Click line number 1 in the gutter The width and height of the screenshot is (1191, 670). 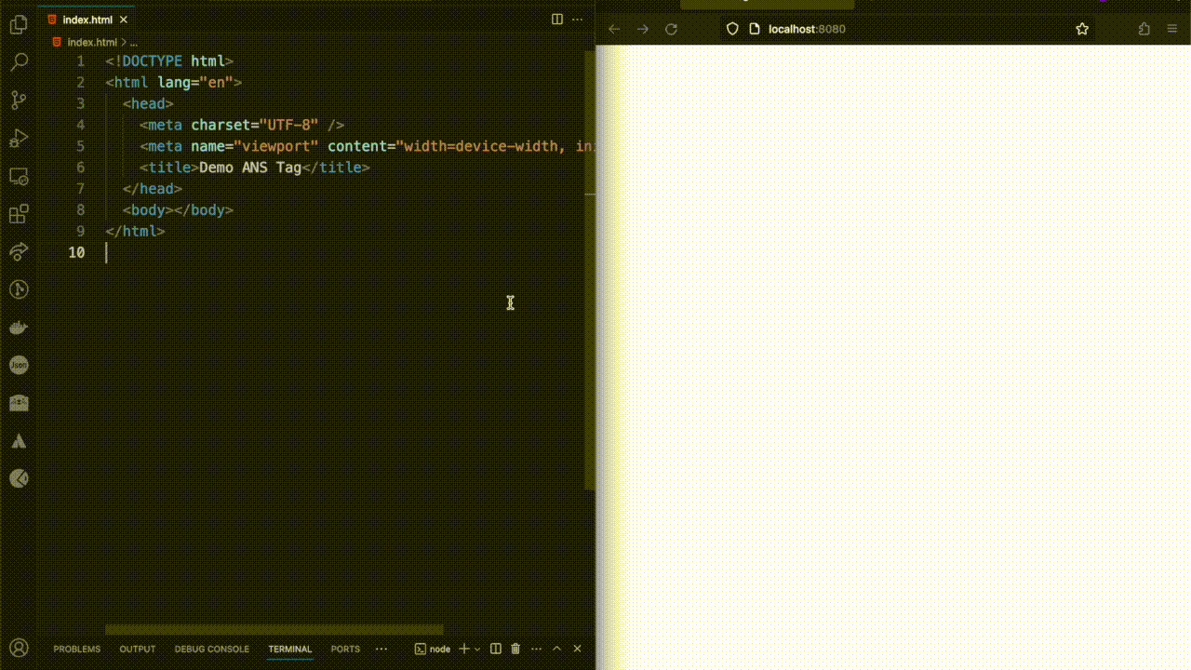81,61
